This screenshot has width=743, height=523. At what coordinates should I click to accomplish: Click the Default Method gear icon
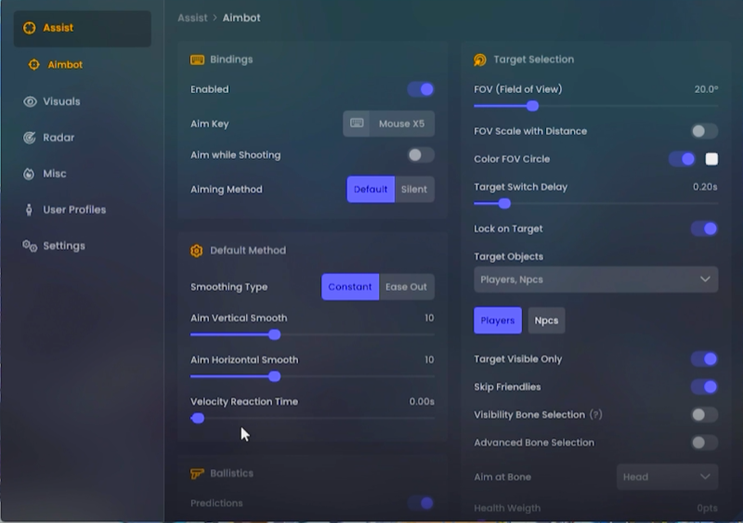coord(197,251)
